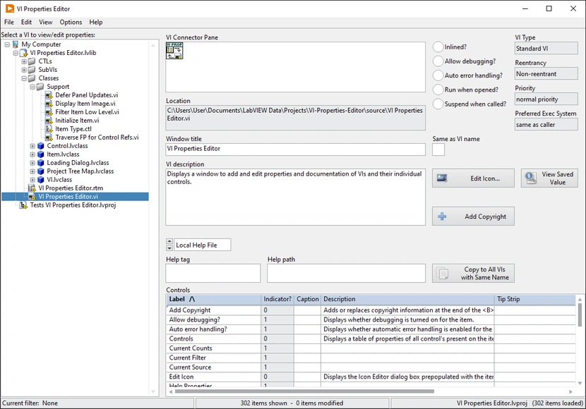Click the VI connector pane icon thumbnail
The image size is (586, 409).
click(x=174, y=51)
